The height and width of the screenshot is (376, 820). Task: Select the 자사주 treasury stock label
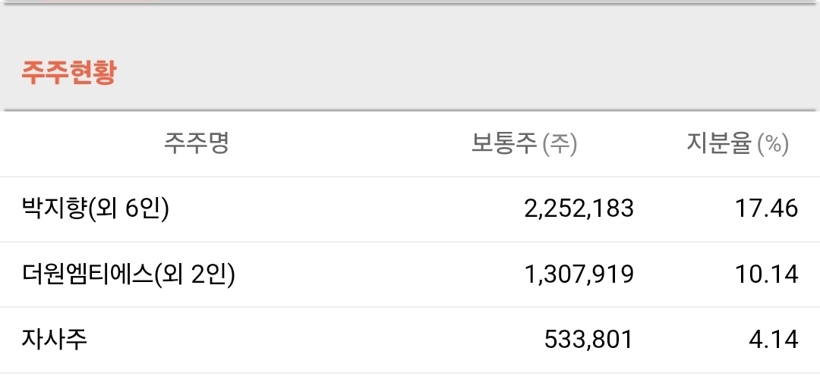[x=55, y=339]
